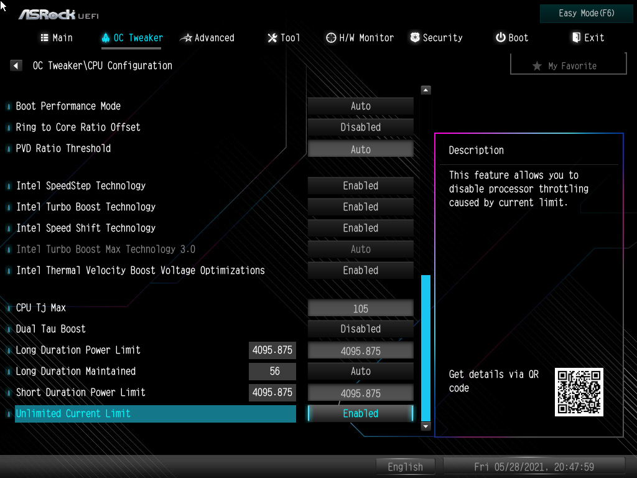Click the Security shield icon
The image size is (637, 478).
[414, 38]
